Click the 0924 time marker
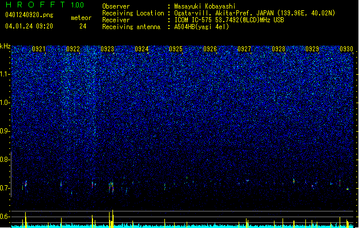The width and height of the screenshot is (359, 228). (142, 48)
